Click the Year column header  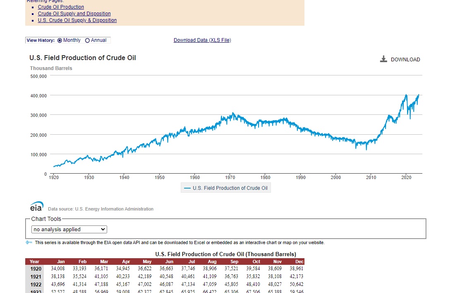[34, 262]
